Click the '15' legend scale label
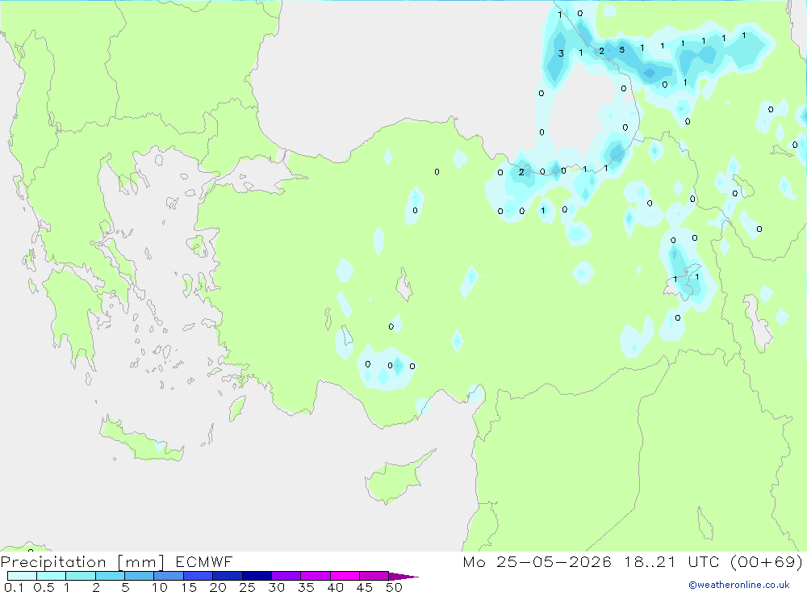The height and width of the screenshot is (592, 807). pyautogui.click(x=189, y=587)
